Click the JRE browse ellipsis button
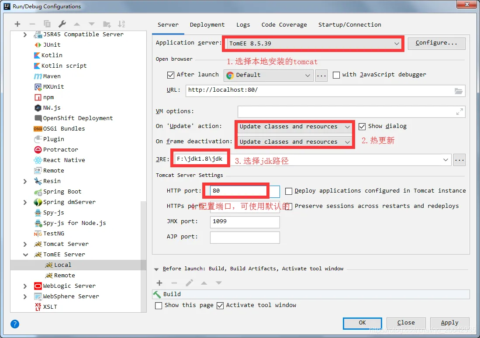The height and width of the screenshot is (338, 480). 459,159
